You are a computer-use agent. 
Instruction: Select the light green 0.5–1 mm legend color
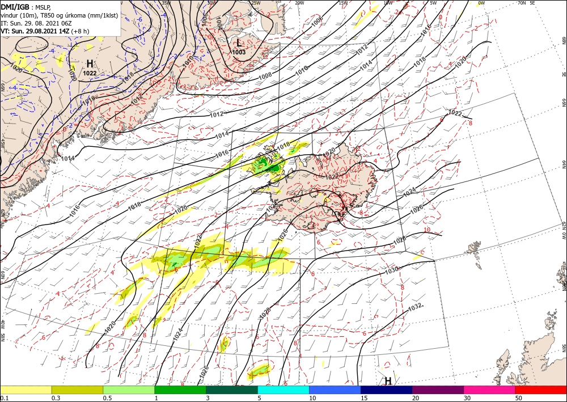point(129,390)
